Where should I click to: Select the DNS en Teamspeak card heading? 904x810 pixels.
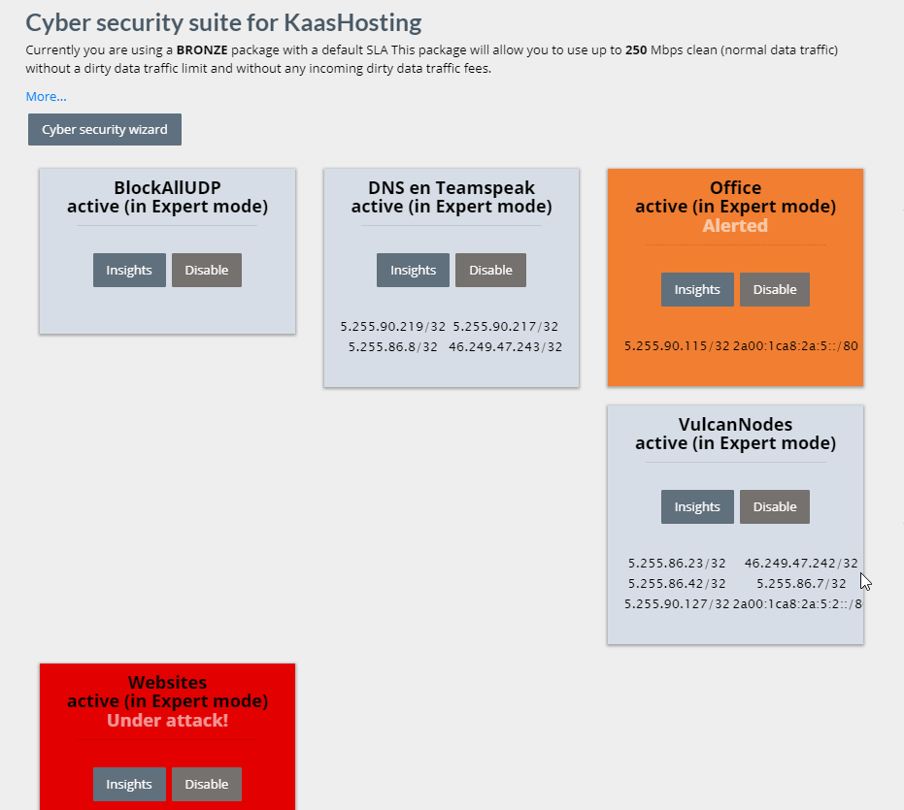tap(452, 188)
